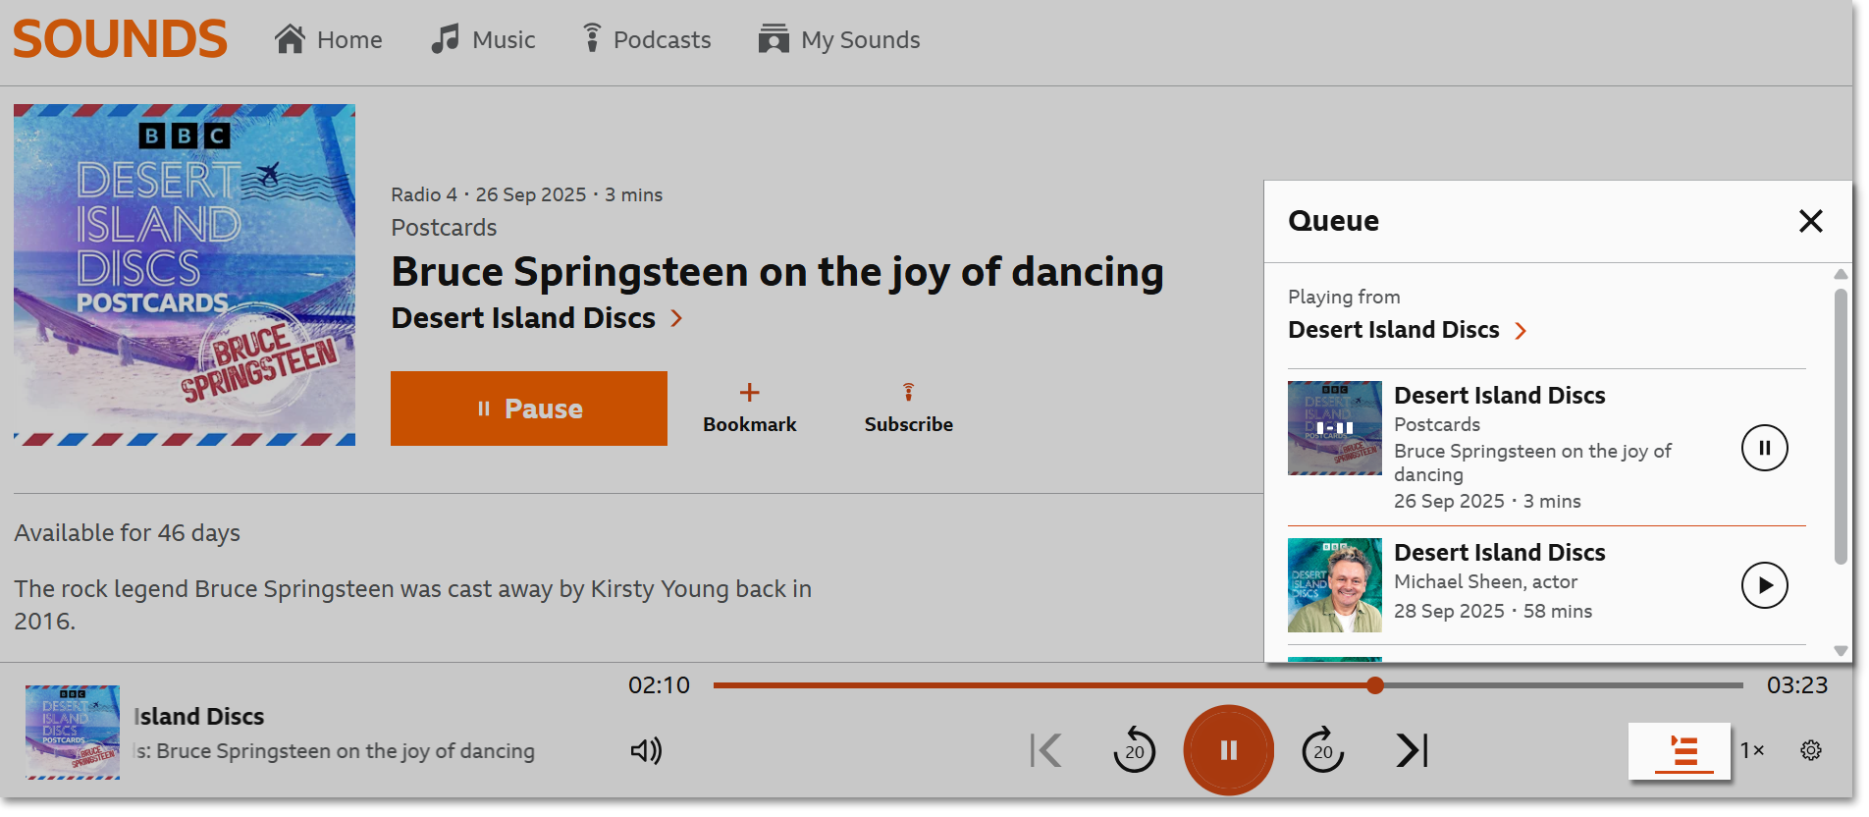
Task: Click the queue scrollbar up arrow
Action: 1842,274
